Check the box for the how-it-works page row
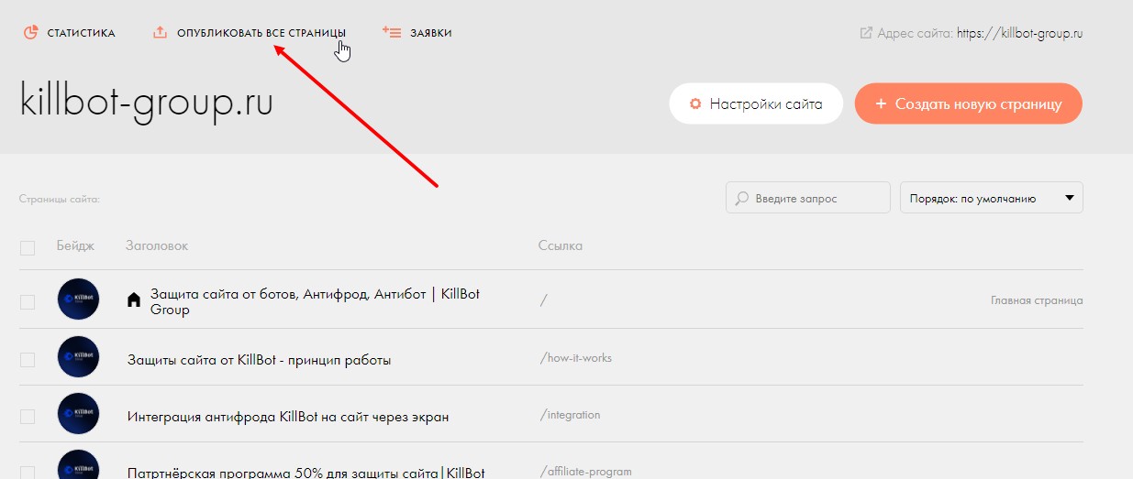Viewport: 1133px width, 479px height. pos(28,360)
